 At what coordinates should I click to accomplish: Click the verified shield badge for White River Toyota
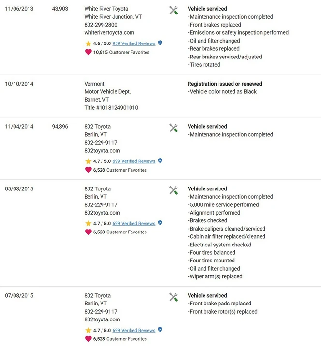click(x=160, y=43)
